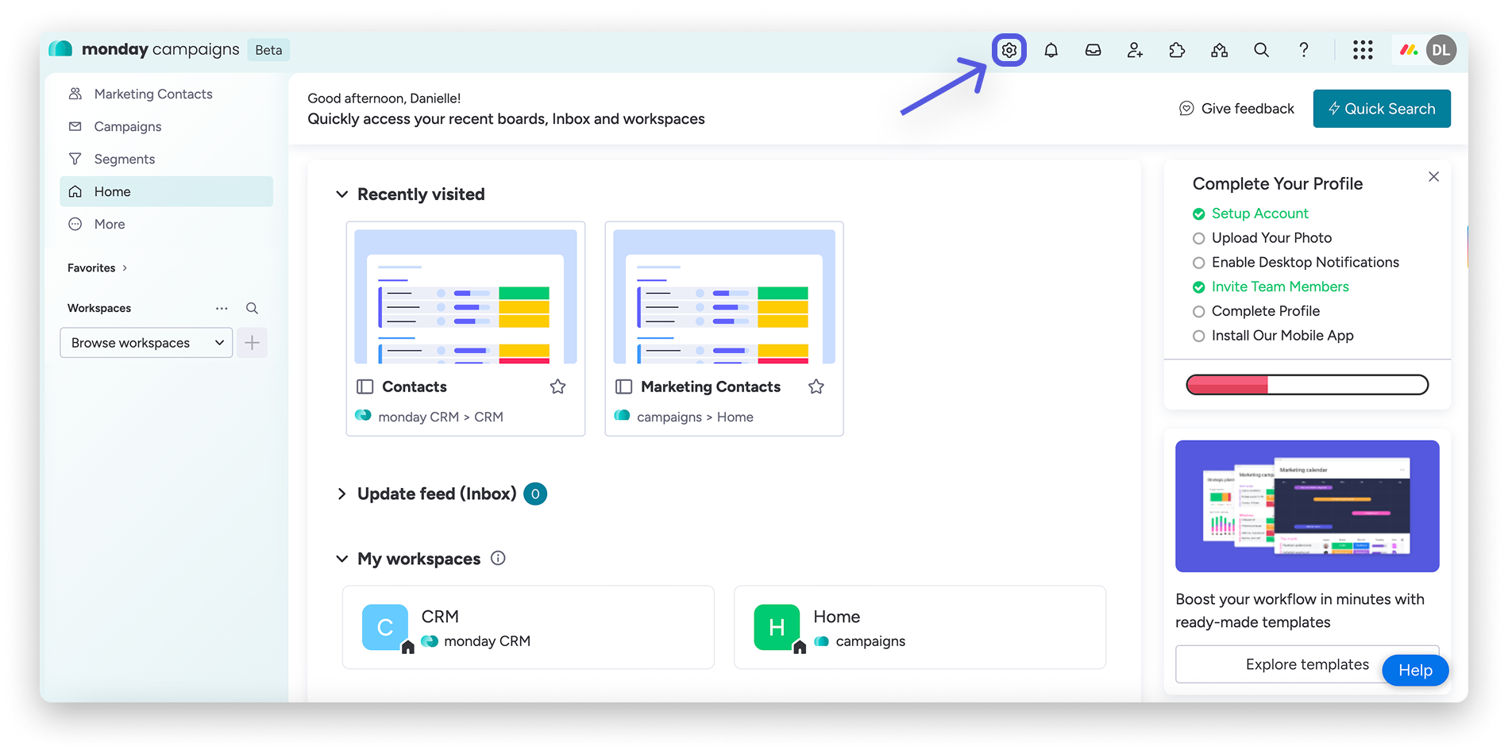Open the apps puzzle piece icon
The width and height of the screenshot is (1508, 754).
(1177, 50)
